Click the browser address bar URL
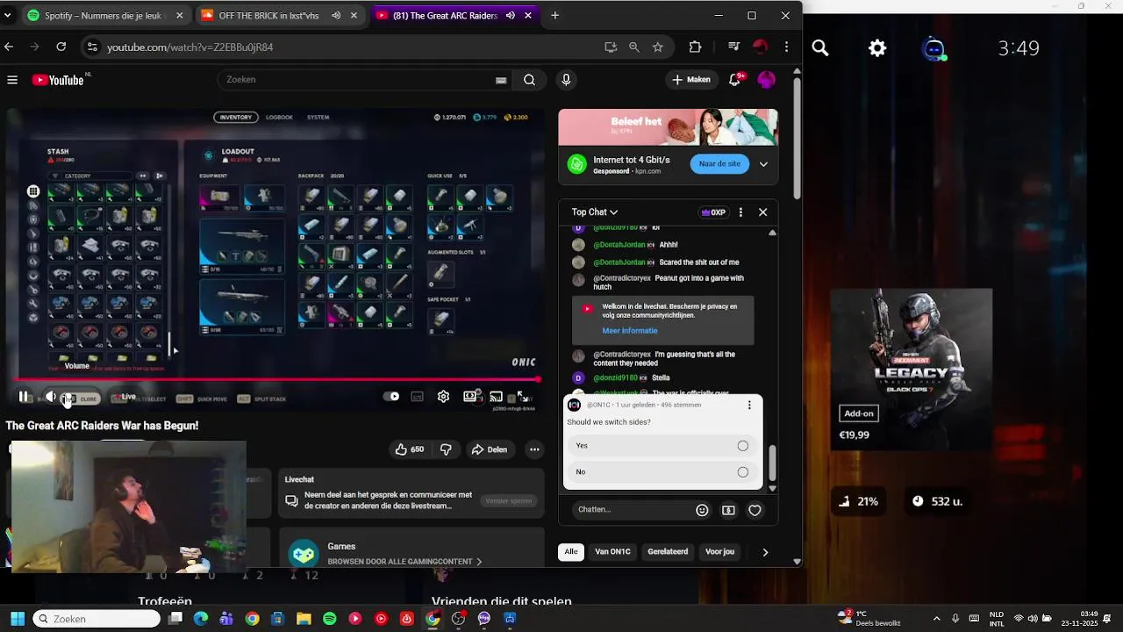Viewport: 1123px width, 632px height. pyautogui.click(x=190, y=47)
